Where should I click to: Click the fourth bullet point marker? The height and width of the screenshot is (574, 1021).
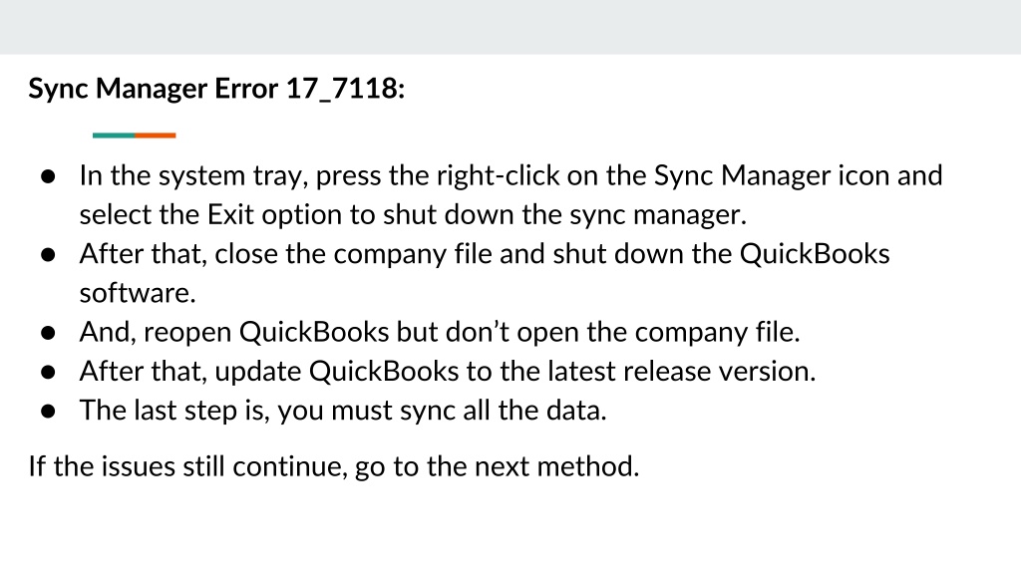point(48,372)
